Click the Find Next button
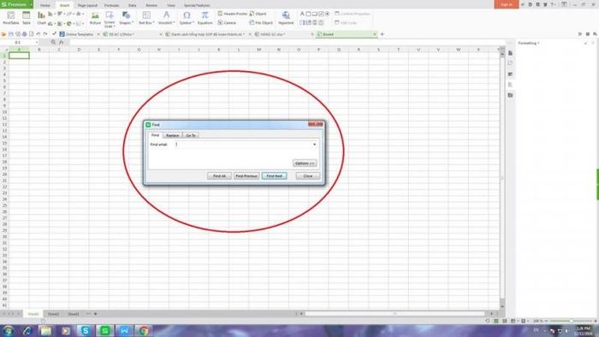Screen dimensions: 599x337 [x=275, y=176]
